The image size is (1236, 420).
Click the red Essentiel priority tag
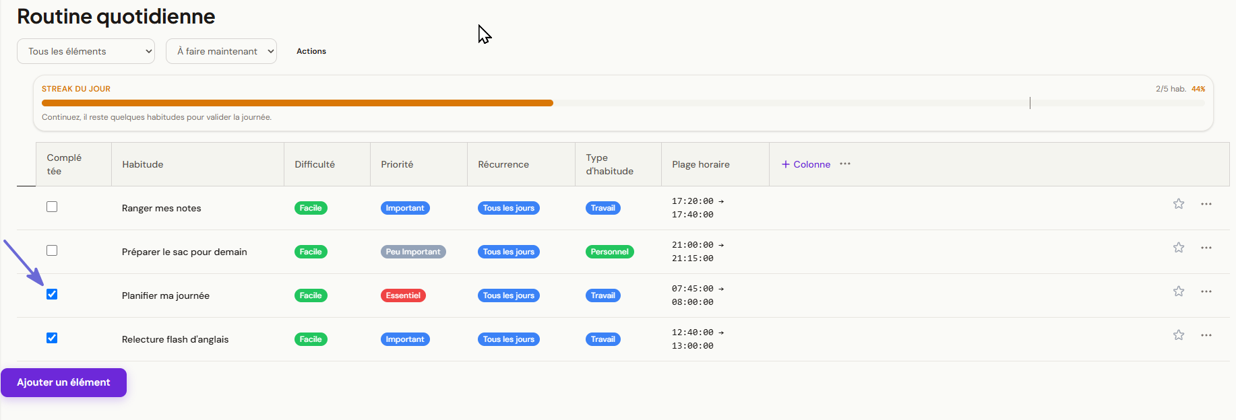pyautogui.click(x=403, y=295)
